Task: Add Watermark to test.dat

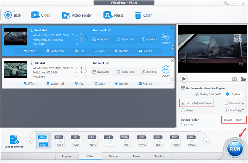Action: (56, 51)
